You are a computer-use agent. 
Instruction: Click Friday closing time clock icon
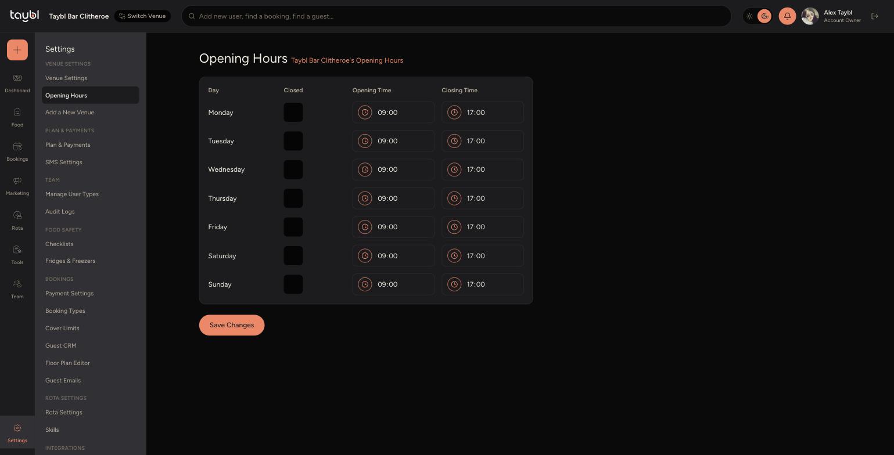[x=454, y=227]
